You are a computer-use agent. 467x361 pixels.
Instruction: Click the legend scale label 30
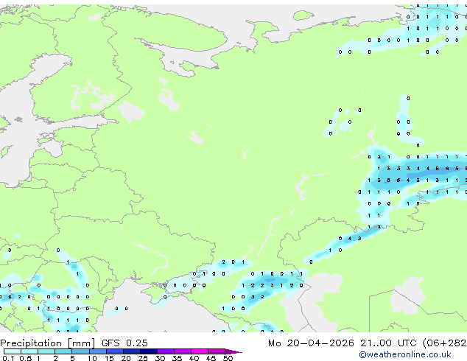[x=160, y=358]
